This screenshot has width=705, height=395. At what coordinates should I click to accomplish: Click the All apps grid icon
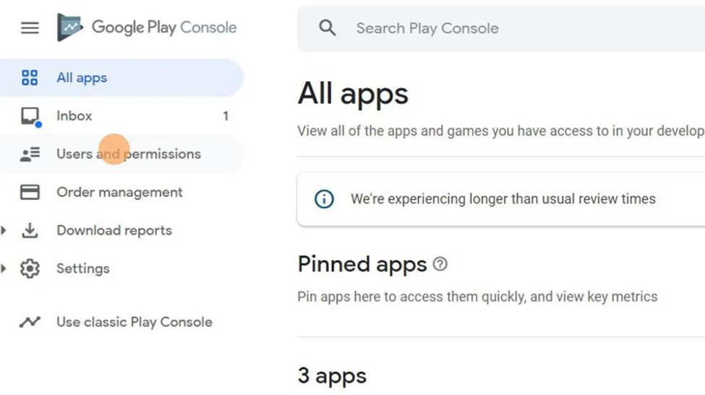(x=30, y=78)
